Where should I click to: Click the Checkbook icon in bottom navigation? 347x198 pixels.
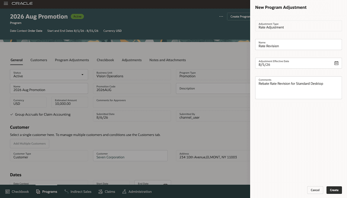point(8,192)
